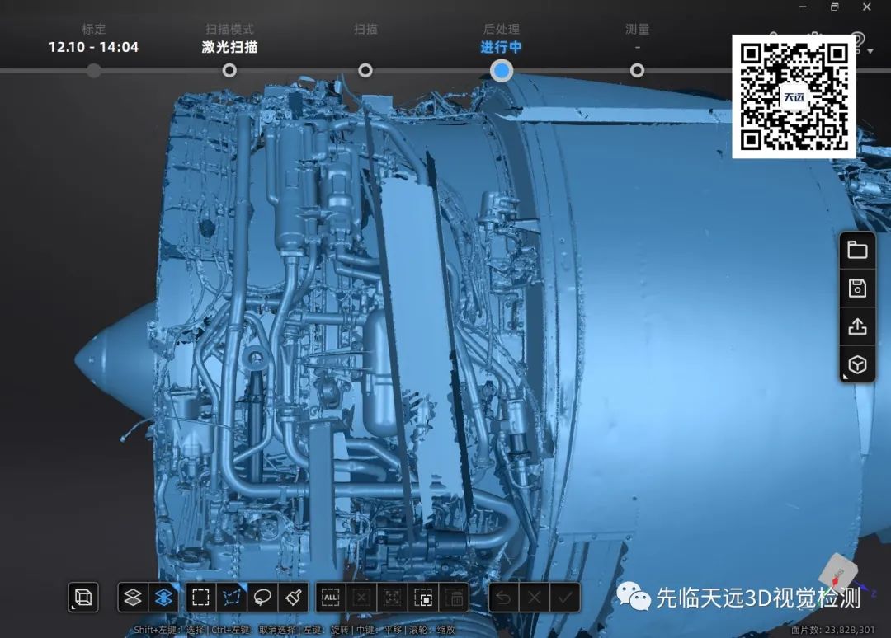Click the undo button
The width and height of the screenshot is (891, 638).
pyautogui.click(x=503, y=598)
